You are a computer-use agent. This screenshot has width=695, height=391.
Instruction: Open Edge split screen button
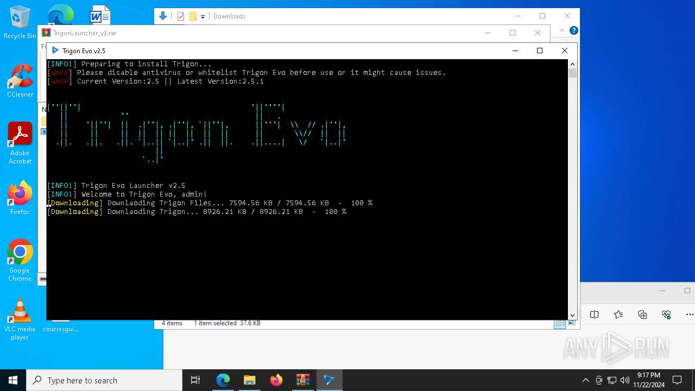pyautogui.click(x=594, y=314)
